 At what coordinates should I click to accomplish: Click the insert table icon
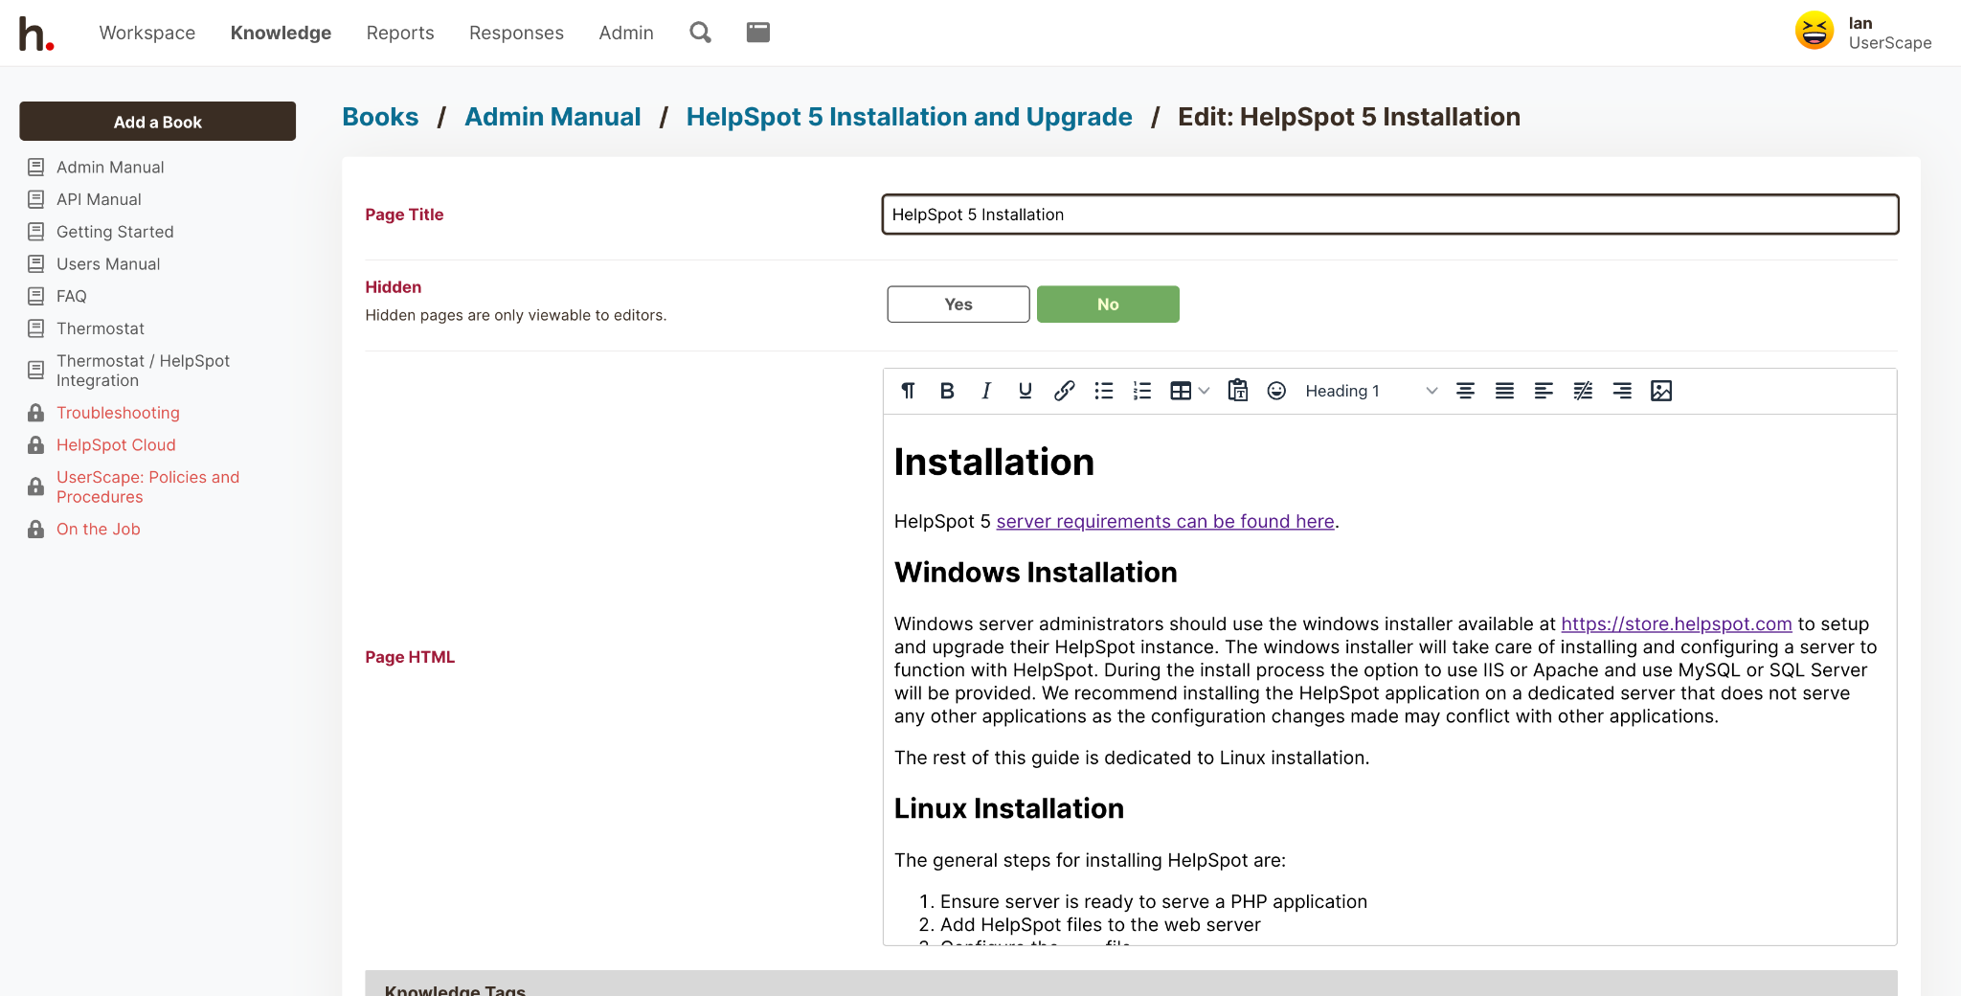1181,391
